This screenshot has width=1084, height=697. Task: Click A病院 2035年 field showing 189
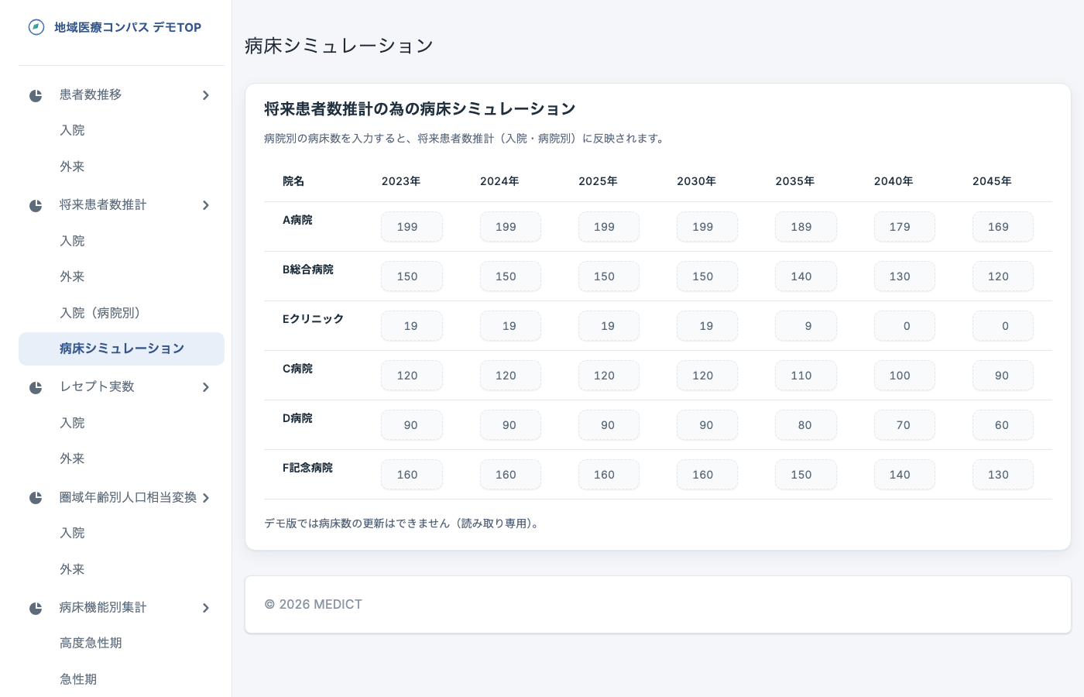(806, 227)
